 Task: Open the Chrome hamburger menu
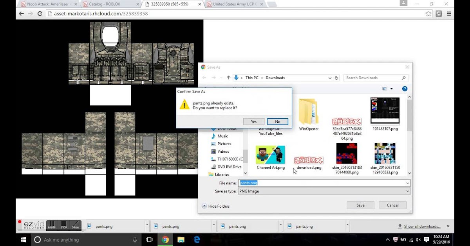(449, 14)
